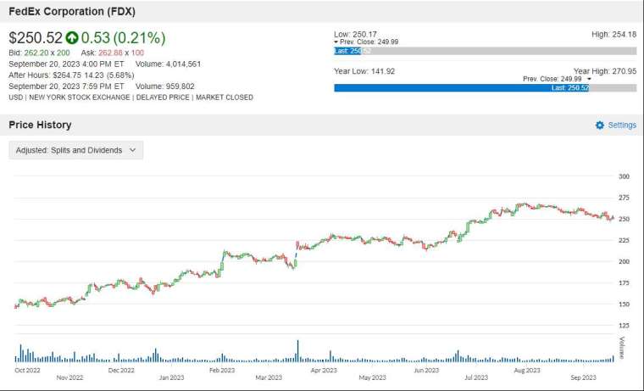Click the Jun 2023 axis label

[x=426, y=370]
